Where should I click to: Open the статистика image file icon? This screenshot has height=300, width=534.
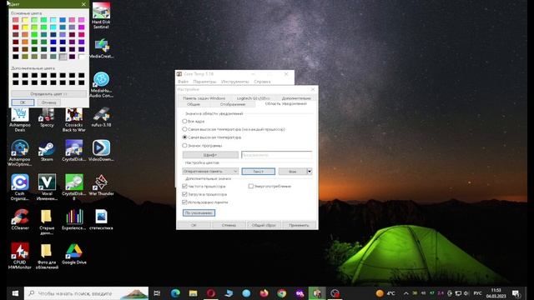click(x=101, y=219)
